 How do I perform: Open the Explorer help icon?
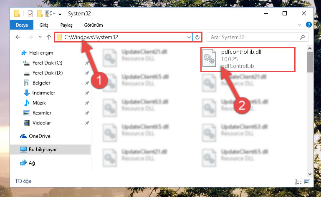pos(309,25)
